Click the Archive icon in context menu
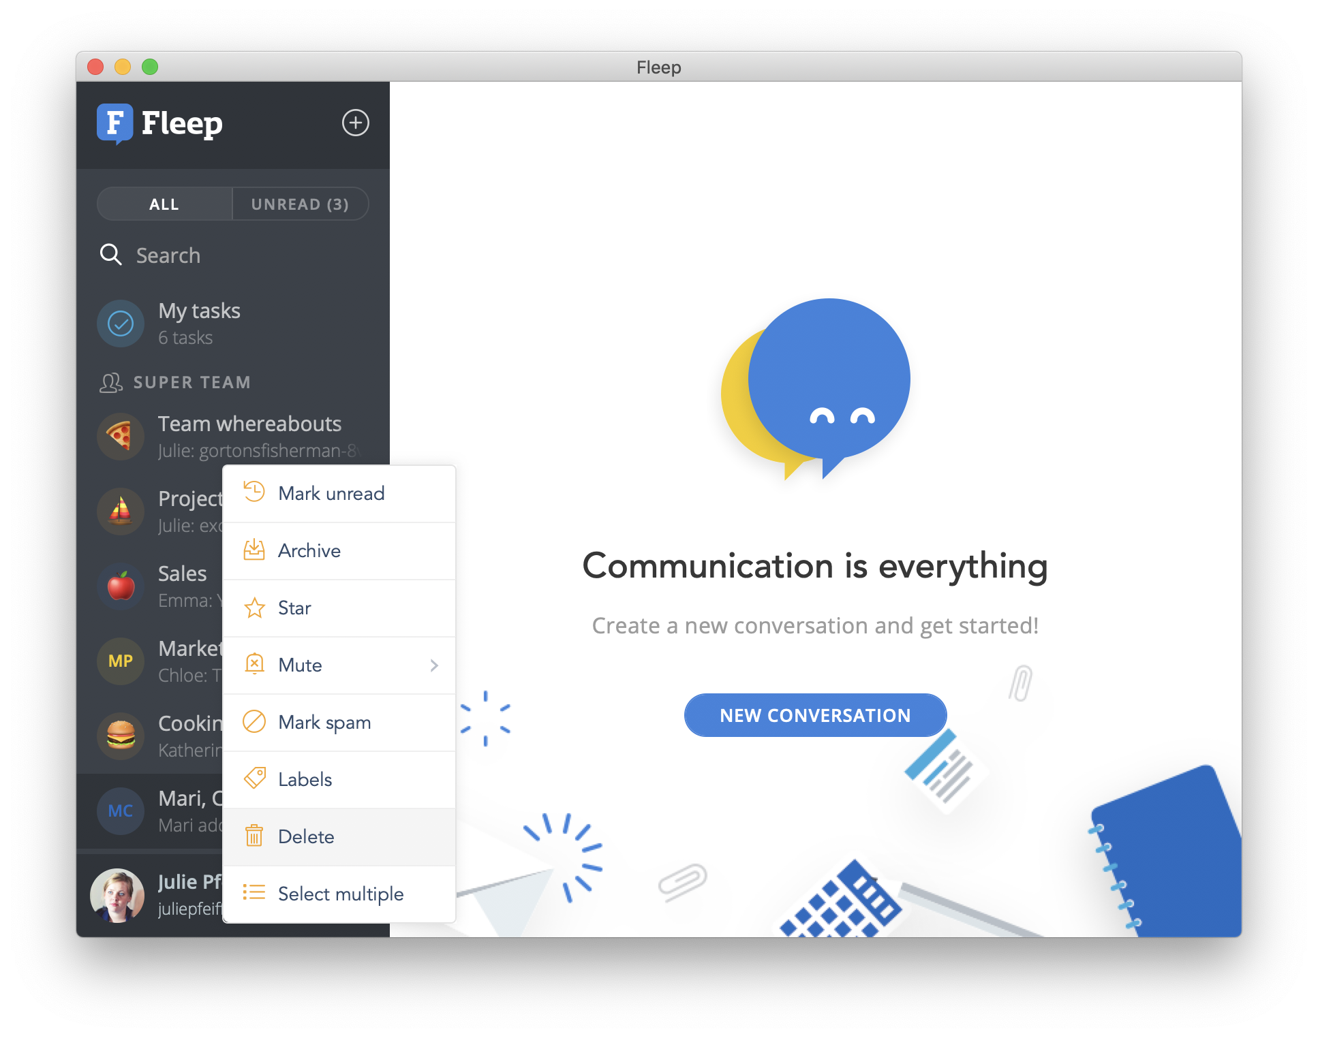Viewport: 1318px width, 1038px height. [x=254, y=550]
